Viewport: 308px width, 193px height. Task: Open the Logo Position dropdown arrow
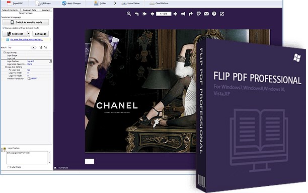pos(50,61)
